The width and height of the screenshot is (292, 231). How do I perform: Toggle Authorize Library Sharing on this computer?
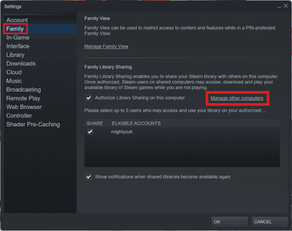point(88,98)
